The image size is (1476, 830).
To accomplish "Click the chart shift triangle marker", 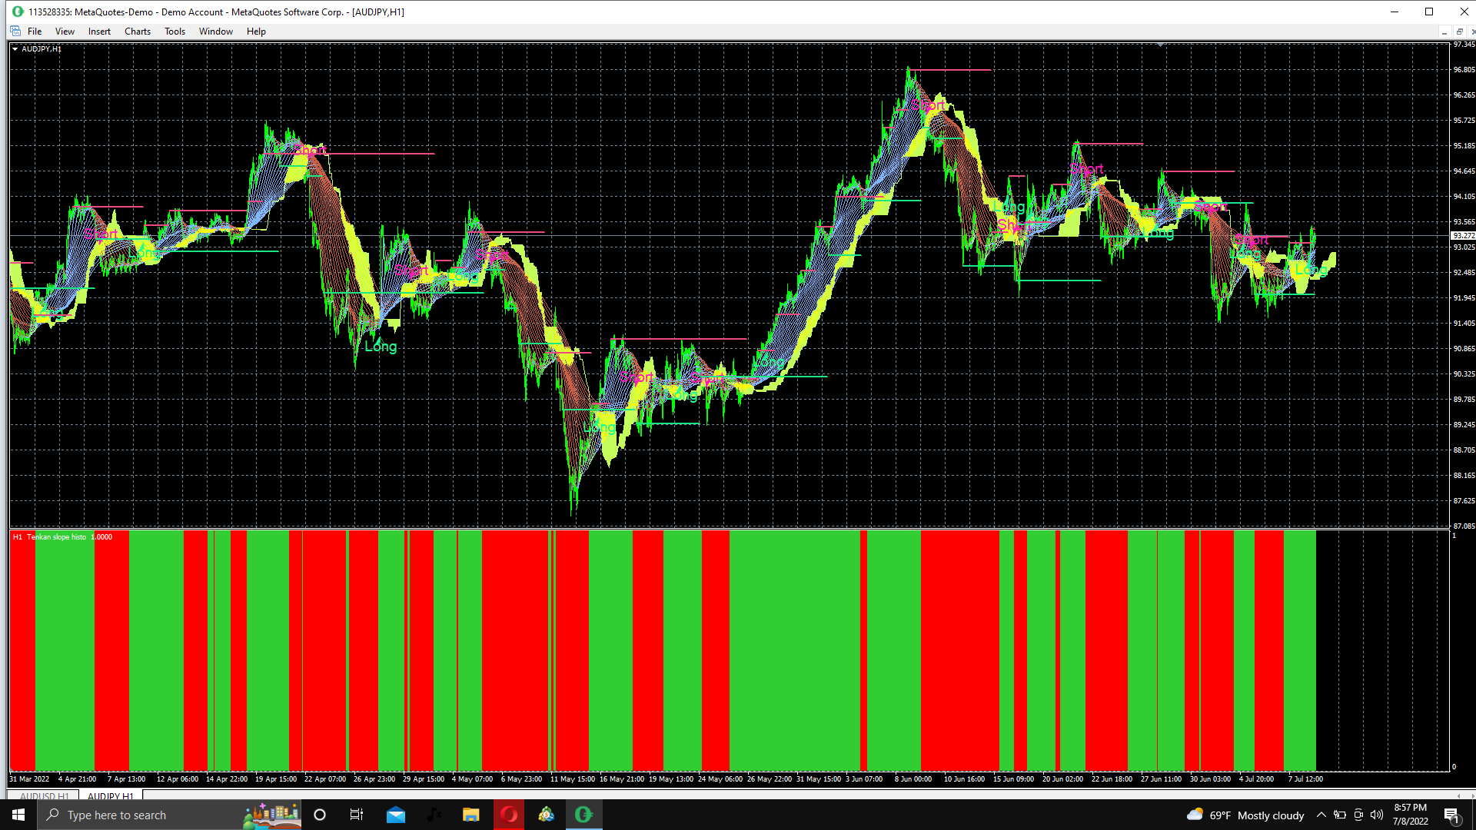I will pyautogui.click(x=1161, y=45).
